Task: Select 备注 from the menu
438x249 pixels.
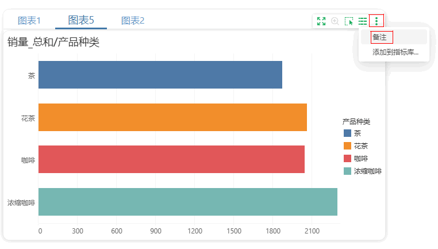Action: [379, 37]
